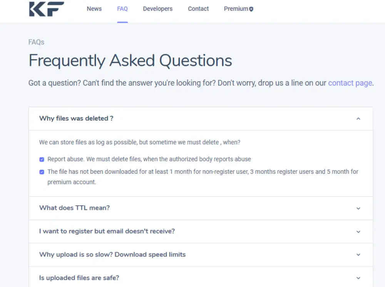Go to the Developers page

coord(158,9)
